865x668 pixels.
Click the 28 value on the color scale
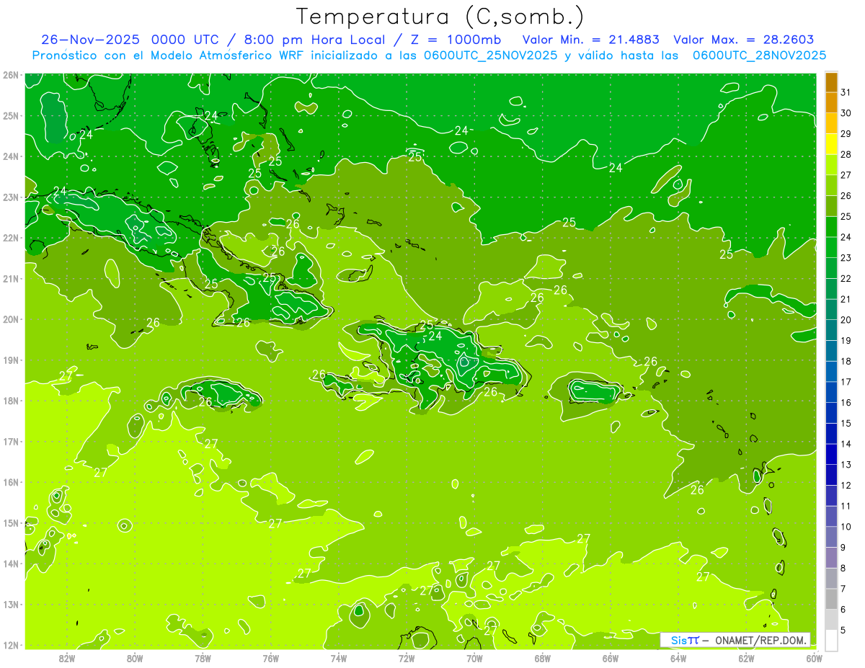(x=846, y=154)
